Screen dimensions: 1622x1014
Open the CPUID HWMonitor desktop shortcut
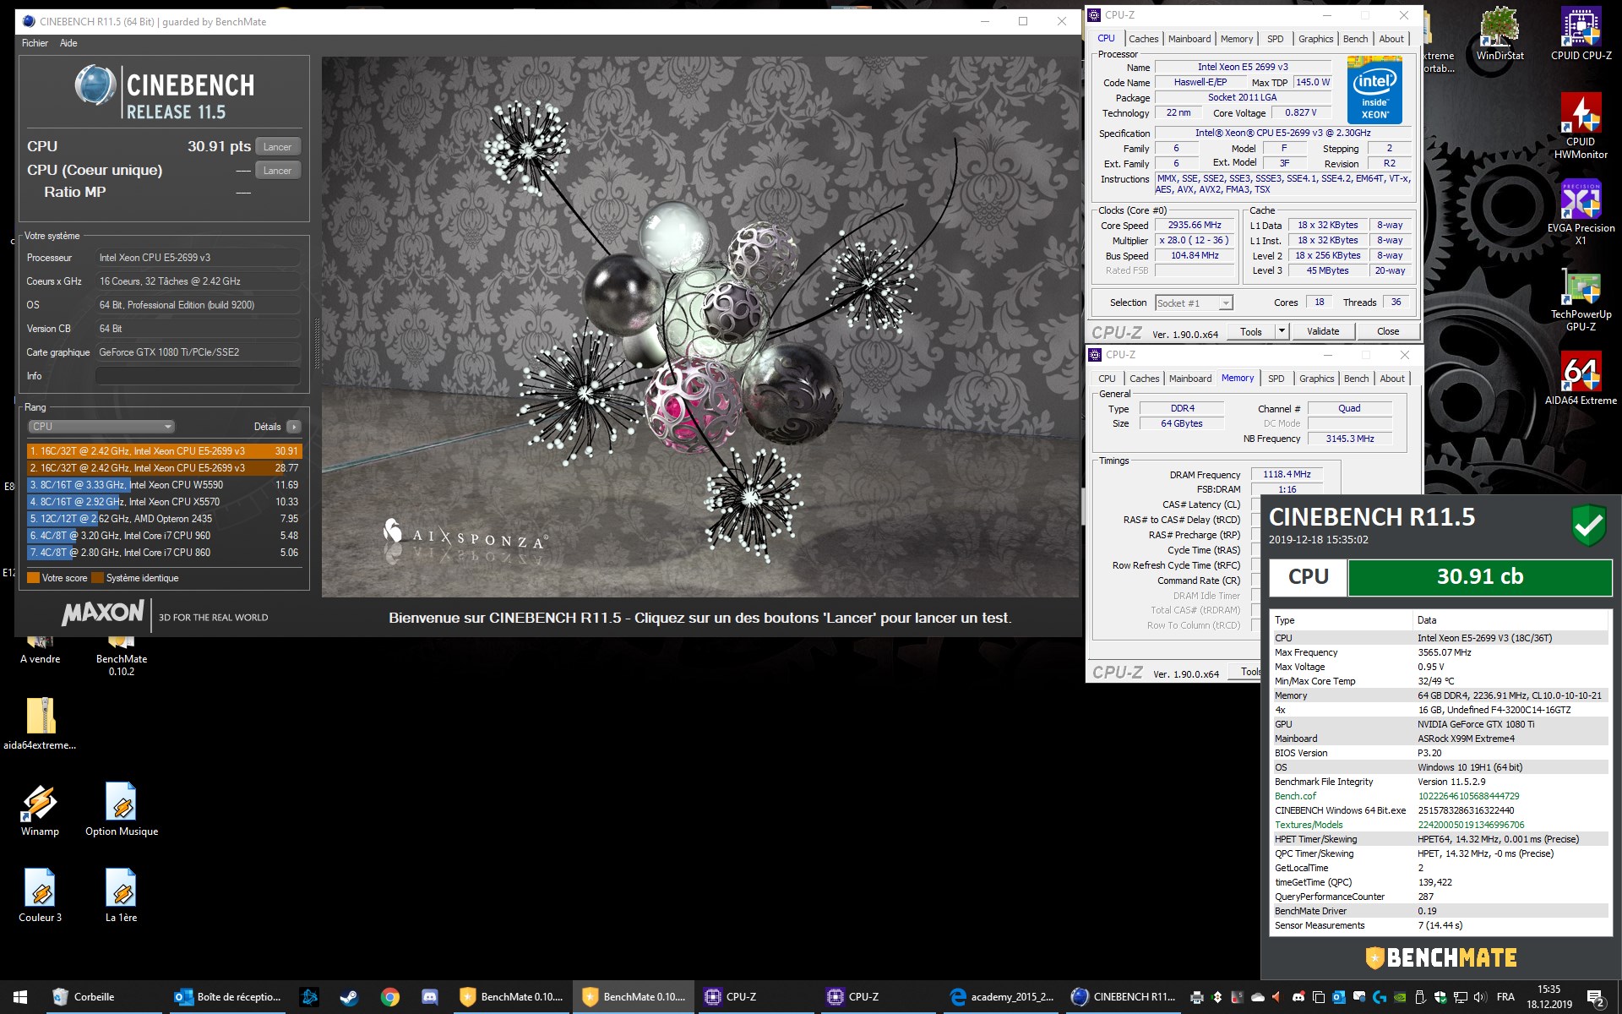tap(1581, 125)
